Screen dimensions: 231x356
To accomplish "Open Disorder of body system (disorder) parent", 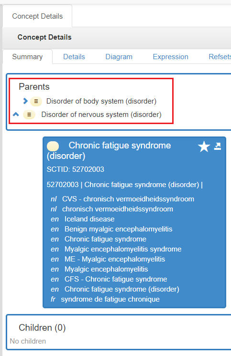I will coord(101,101).
